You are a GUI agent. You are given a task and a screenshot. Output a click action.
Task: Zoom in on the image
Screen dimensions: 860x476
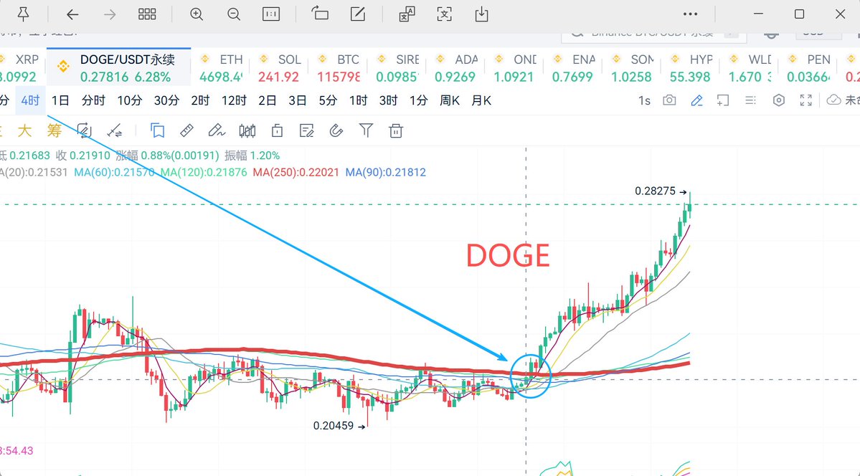197,14
